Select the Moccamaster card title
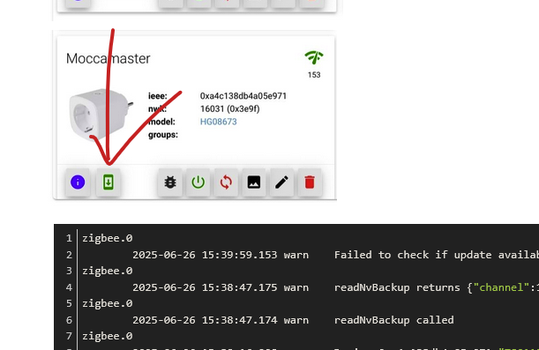The width and height of the screenshot is (539, 350). point(108,58)
